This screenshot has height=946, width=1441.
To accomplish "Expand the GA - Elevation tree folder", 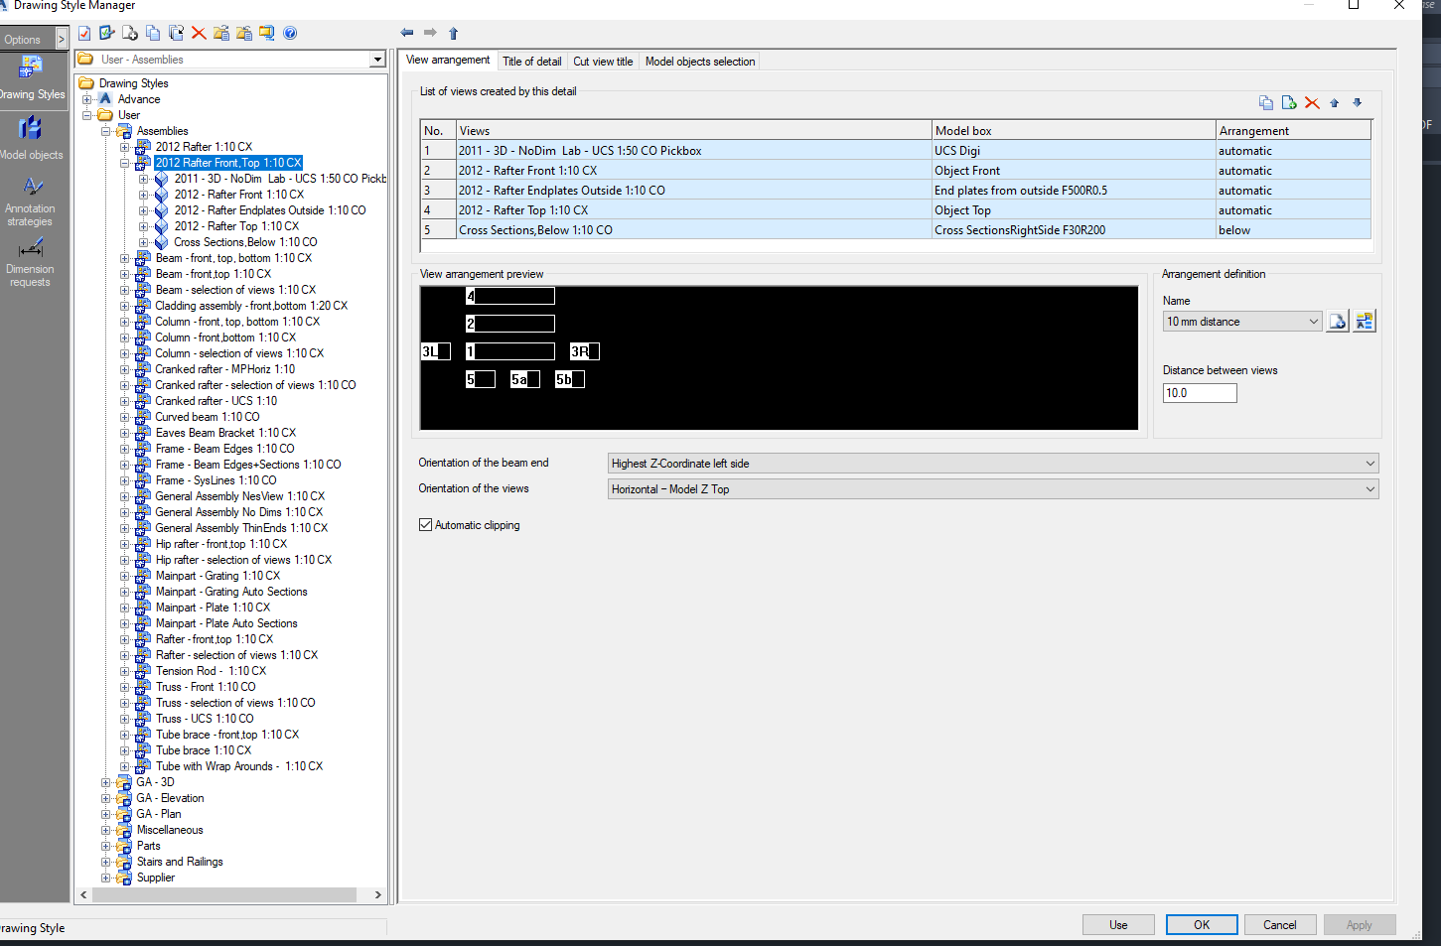I will pos(106,798).
